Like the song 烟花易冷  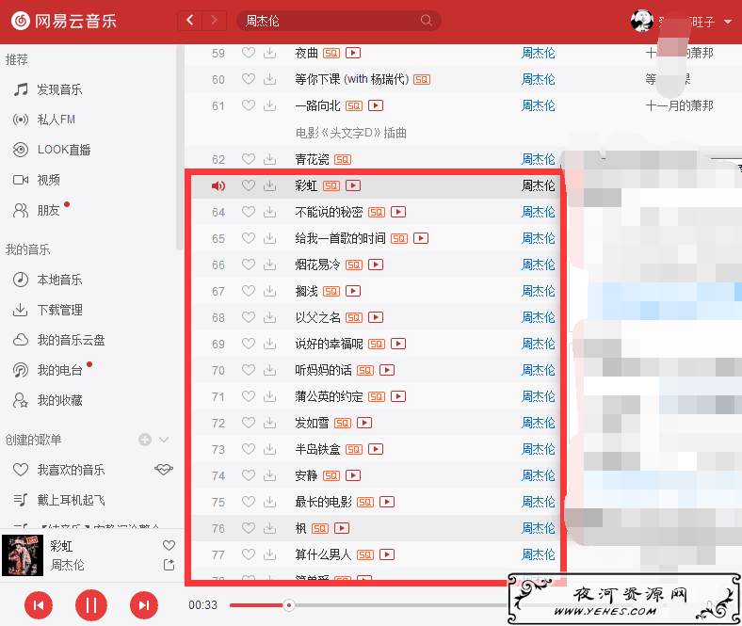[249, 265]
